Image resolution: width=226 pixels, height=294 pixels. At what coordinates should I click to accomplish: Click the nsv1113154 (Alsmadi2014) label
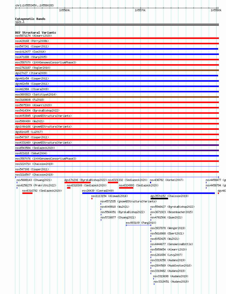109,196
